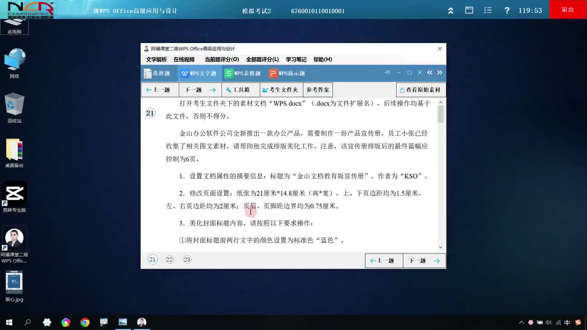Open 剪映专业版 desktop icon
The height and width of the screenshot is (330, 587).
[14, 197]
